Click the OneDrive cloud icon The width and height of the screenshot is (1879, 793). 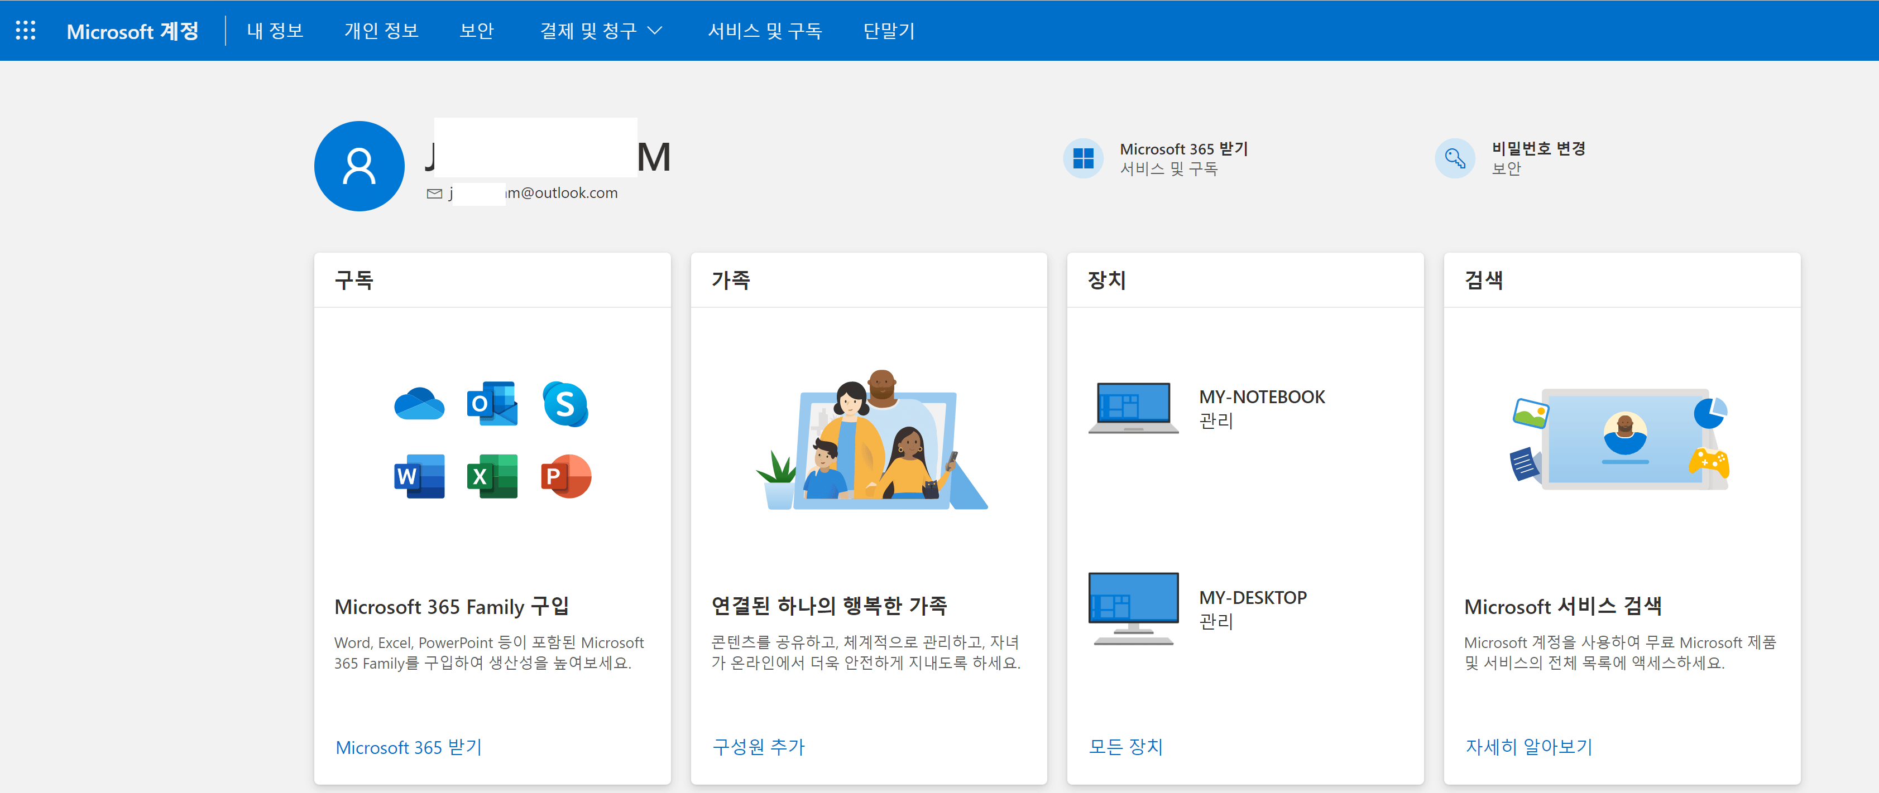coord(419,404)
